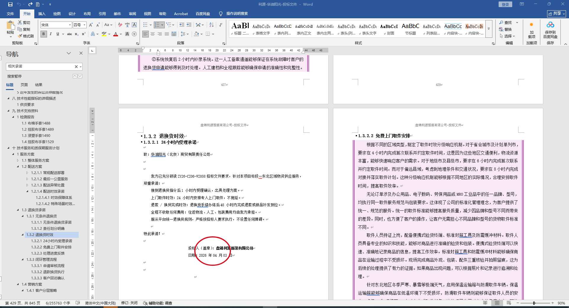Click the 共享 share button
The image size is (569, 308).
[556, 14]
